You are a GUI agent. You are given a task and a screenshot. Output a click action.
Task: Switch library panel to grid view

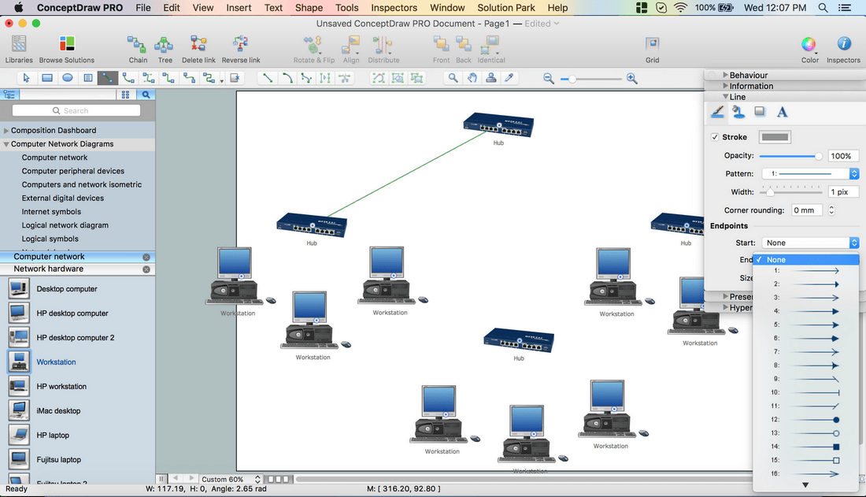(125, 95)
